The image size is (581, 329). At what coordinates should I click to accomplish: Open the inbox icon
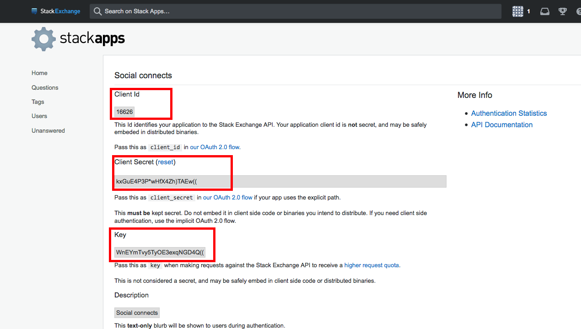[x=544, y=11]
